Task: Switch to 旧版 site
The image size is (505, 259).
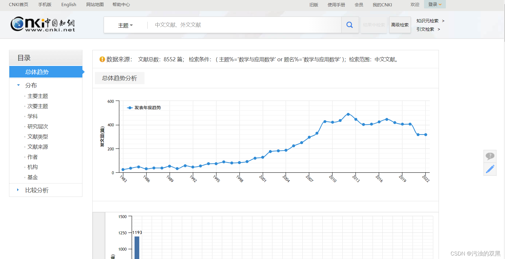Action: pyautogui.click(x=314, y=5)
